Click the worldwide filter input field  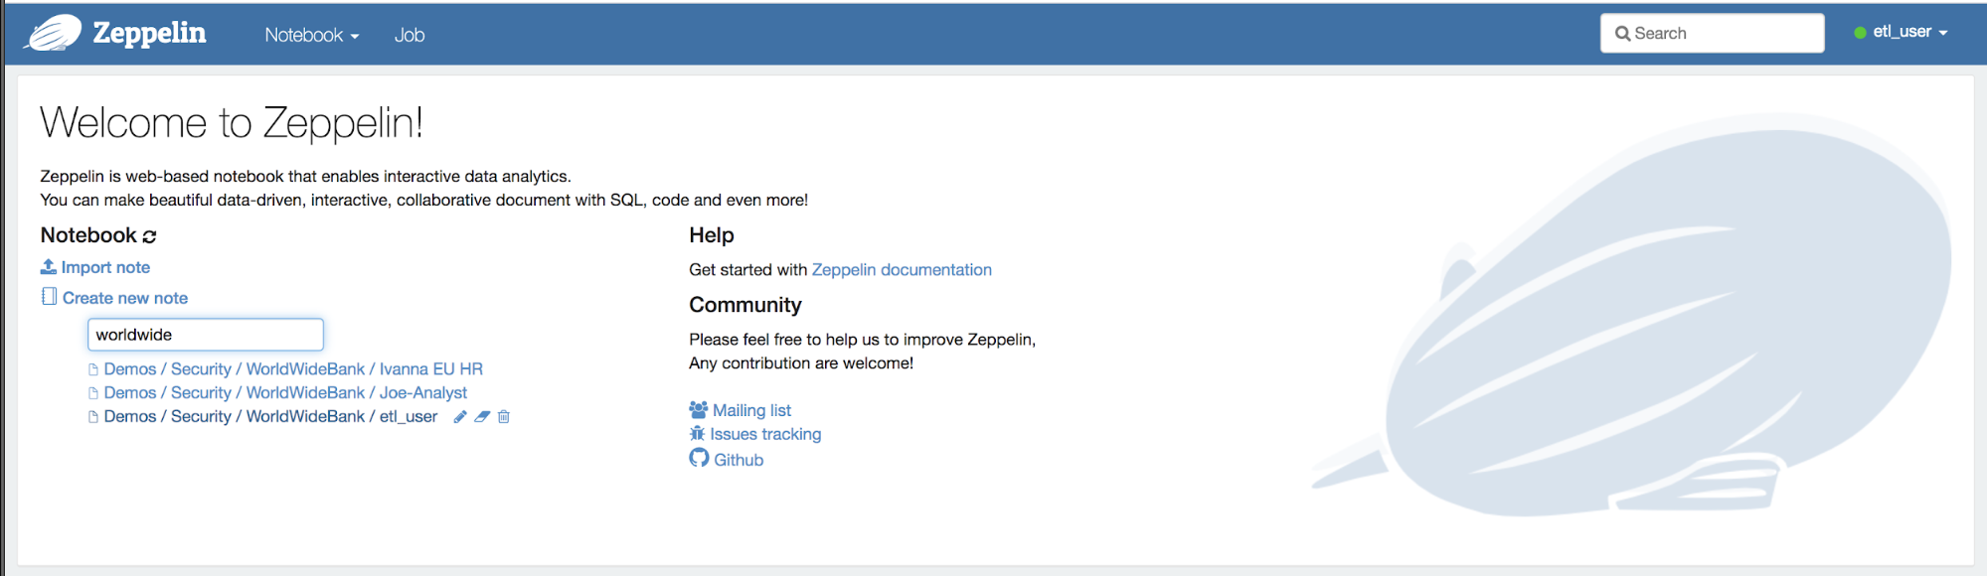point(206,335)
